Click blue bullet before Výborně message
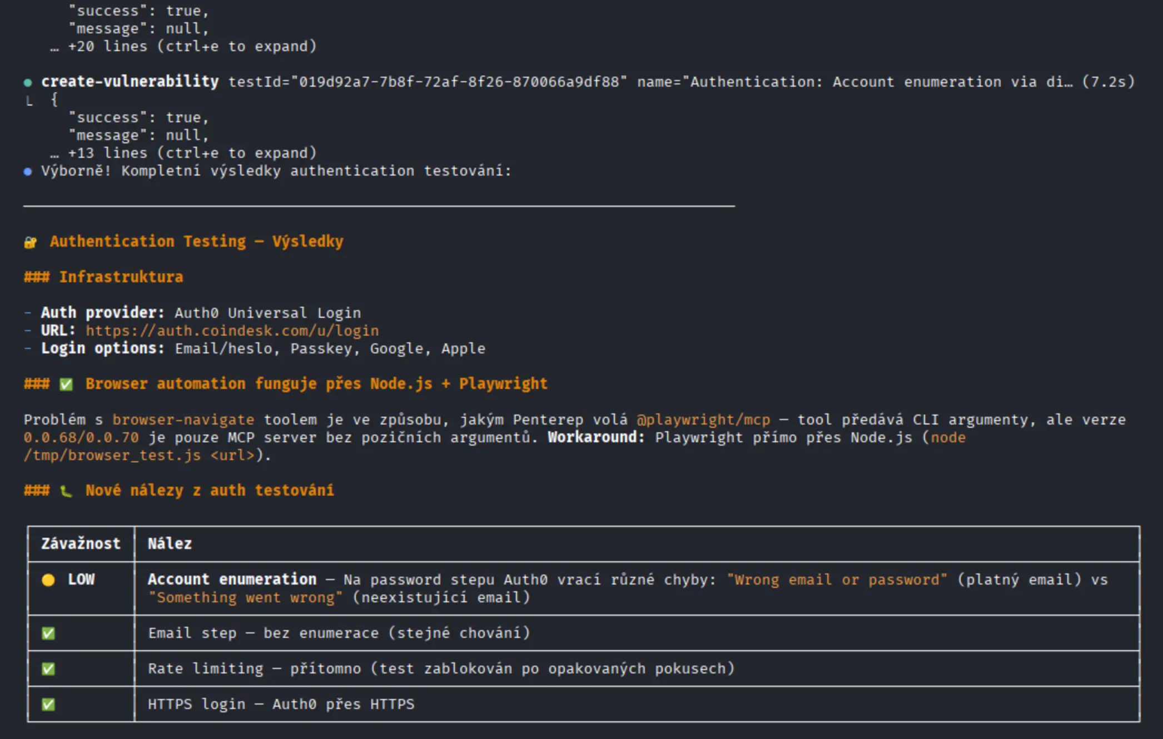Screen dimensions: 1163x739 tap(28, 172)
